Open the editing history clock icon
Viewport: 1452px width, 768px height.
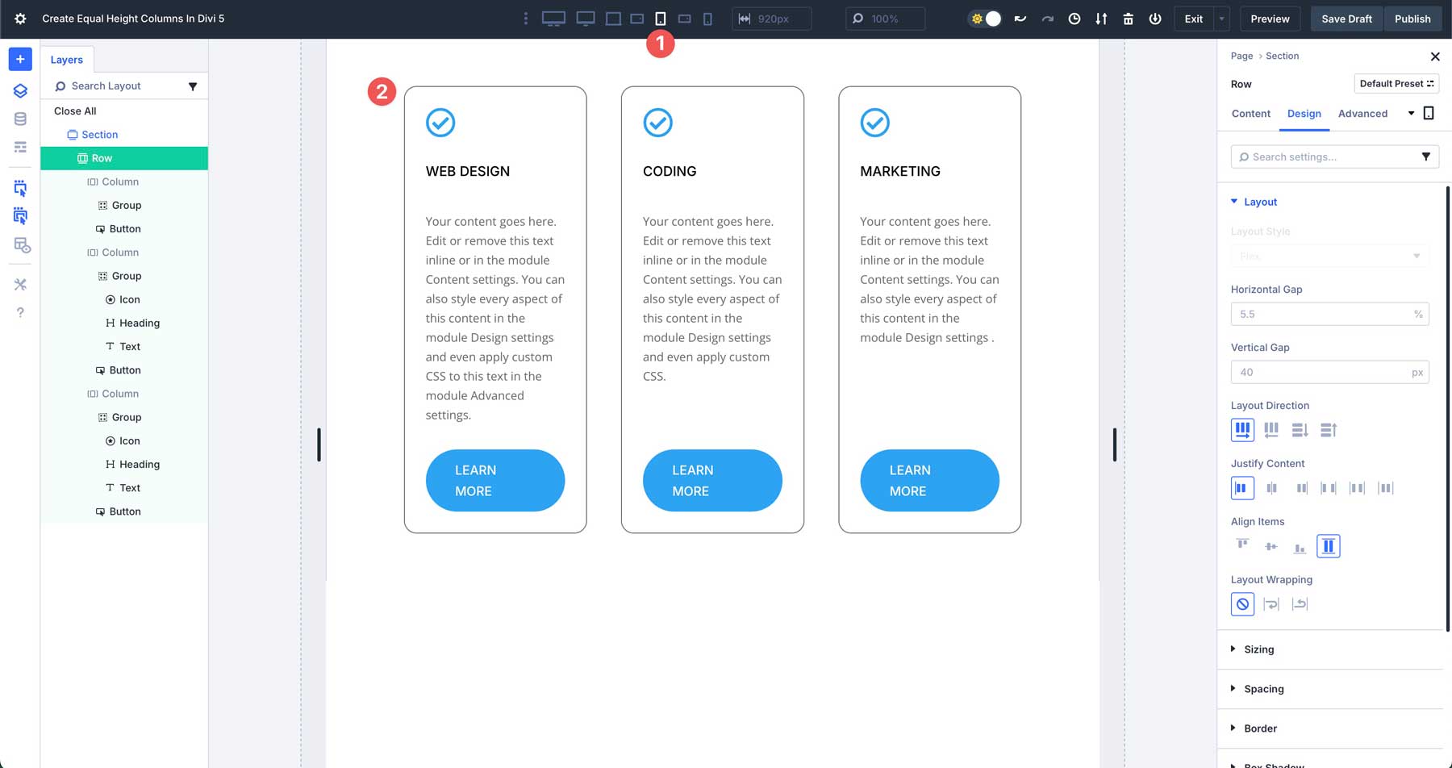point(1074,19)
